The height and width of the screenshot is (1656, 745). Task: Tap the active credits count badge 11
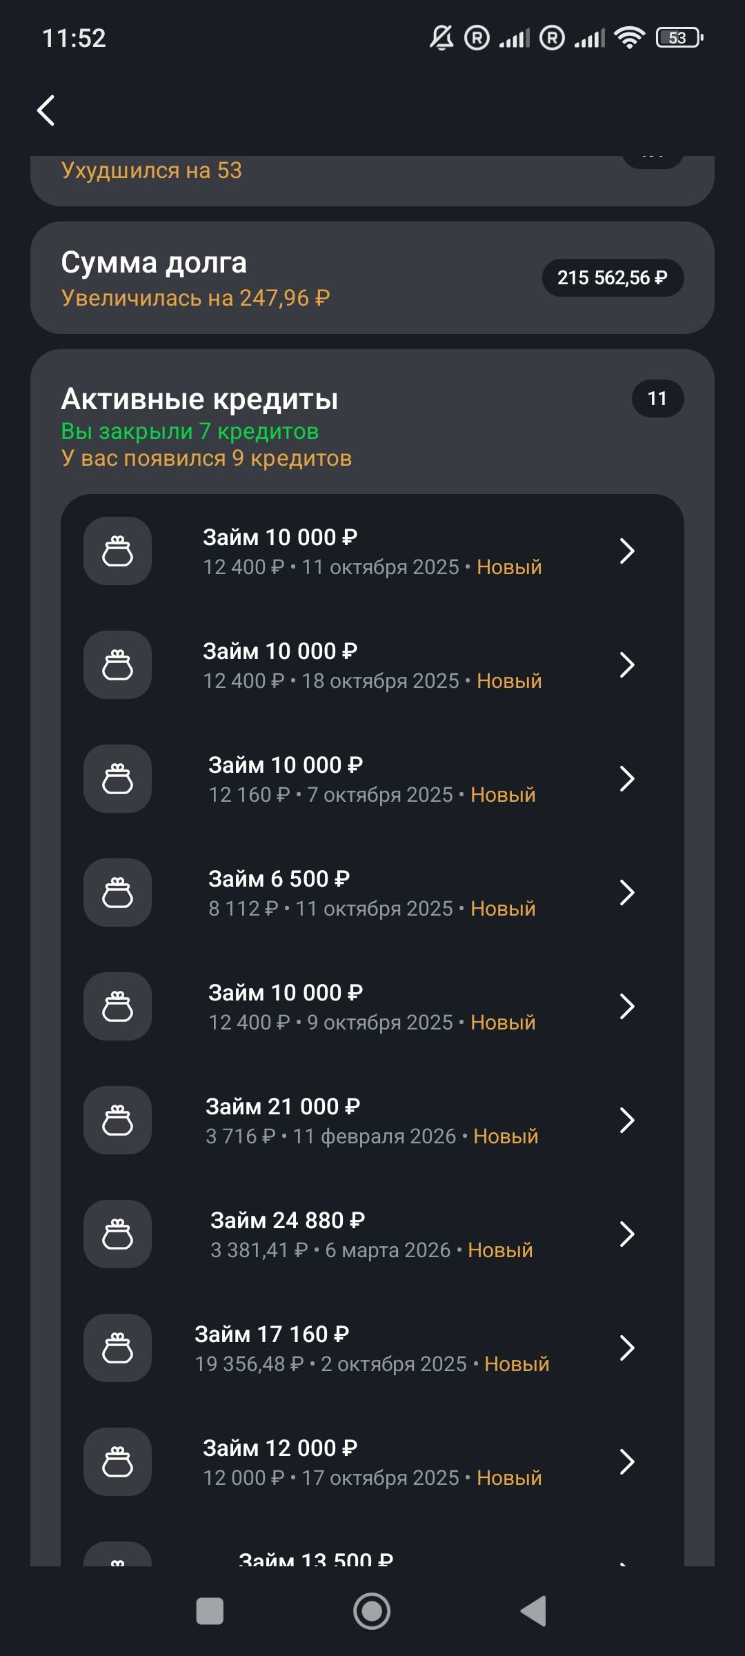click(x=657, y=399)
